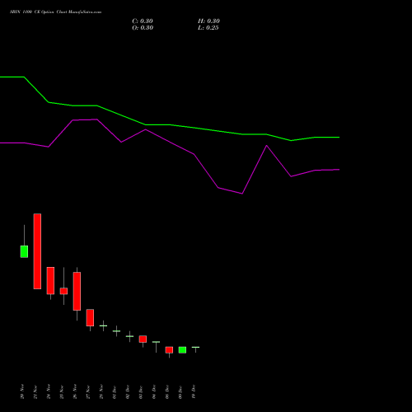
Task: Click the red candle for 08 Dec
Action: tap(169, 350)
